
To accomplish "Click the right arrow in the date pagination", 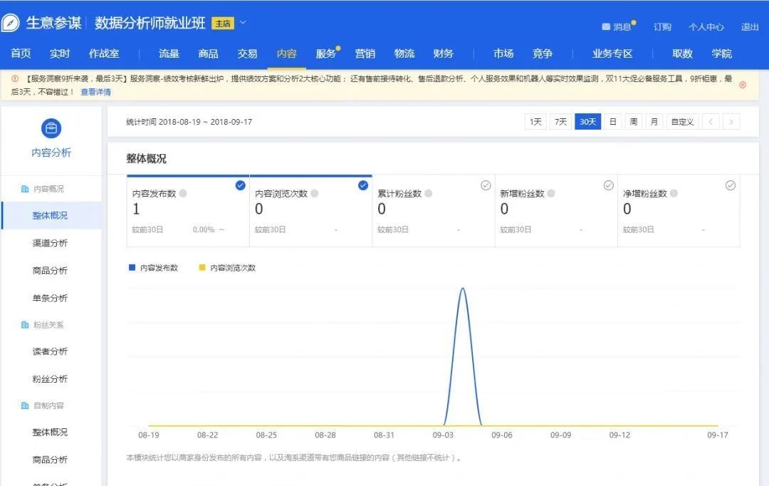I will 731,121.
